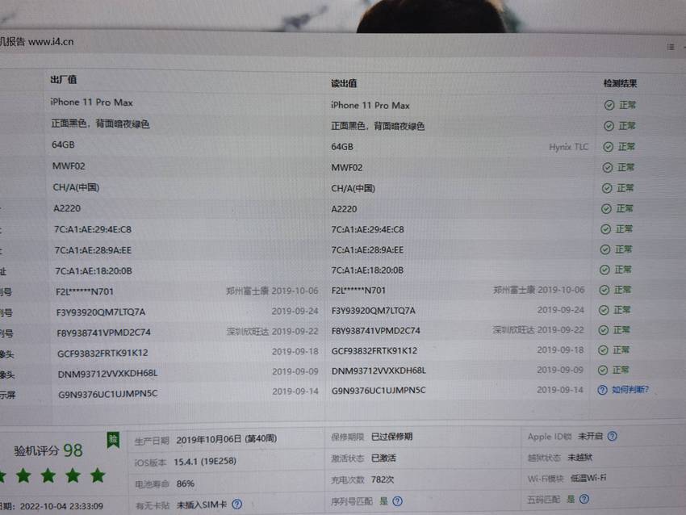Click check icon in MWF02 row

coord(607,168)
